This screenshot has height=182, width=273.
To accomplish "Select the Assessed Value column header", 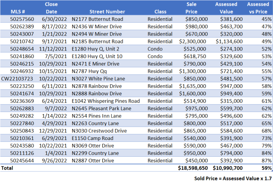I will point(226,8).
